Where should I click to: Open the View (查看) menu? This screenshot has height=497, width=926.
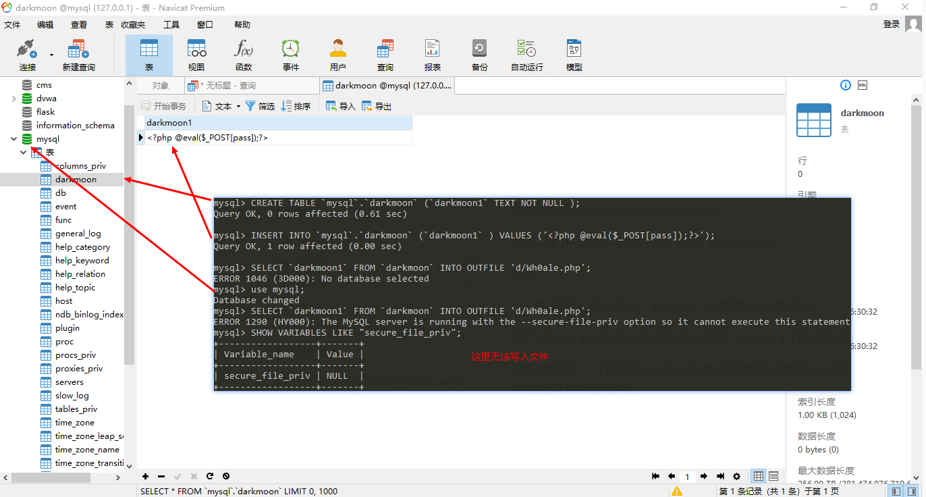(x=79, y=24)
